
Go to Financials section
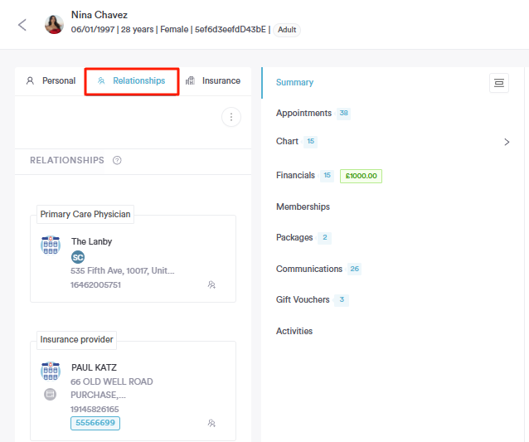tap(295, 175)
